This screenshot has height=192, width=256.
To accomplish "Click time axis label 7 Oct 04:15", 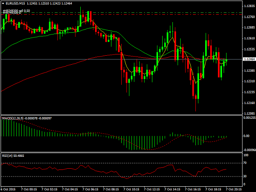I will [x=70, y=190].
